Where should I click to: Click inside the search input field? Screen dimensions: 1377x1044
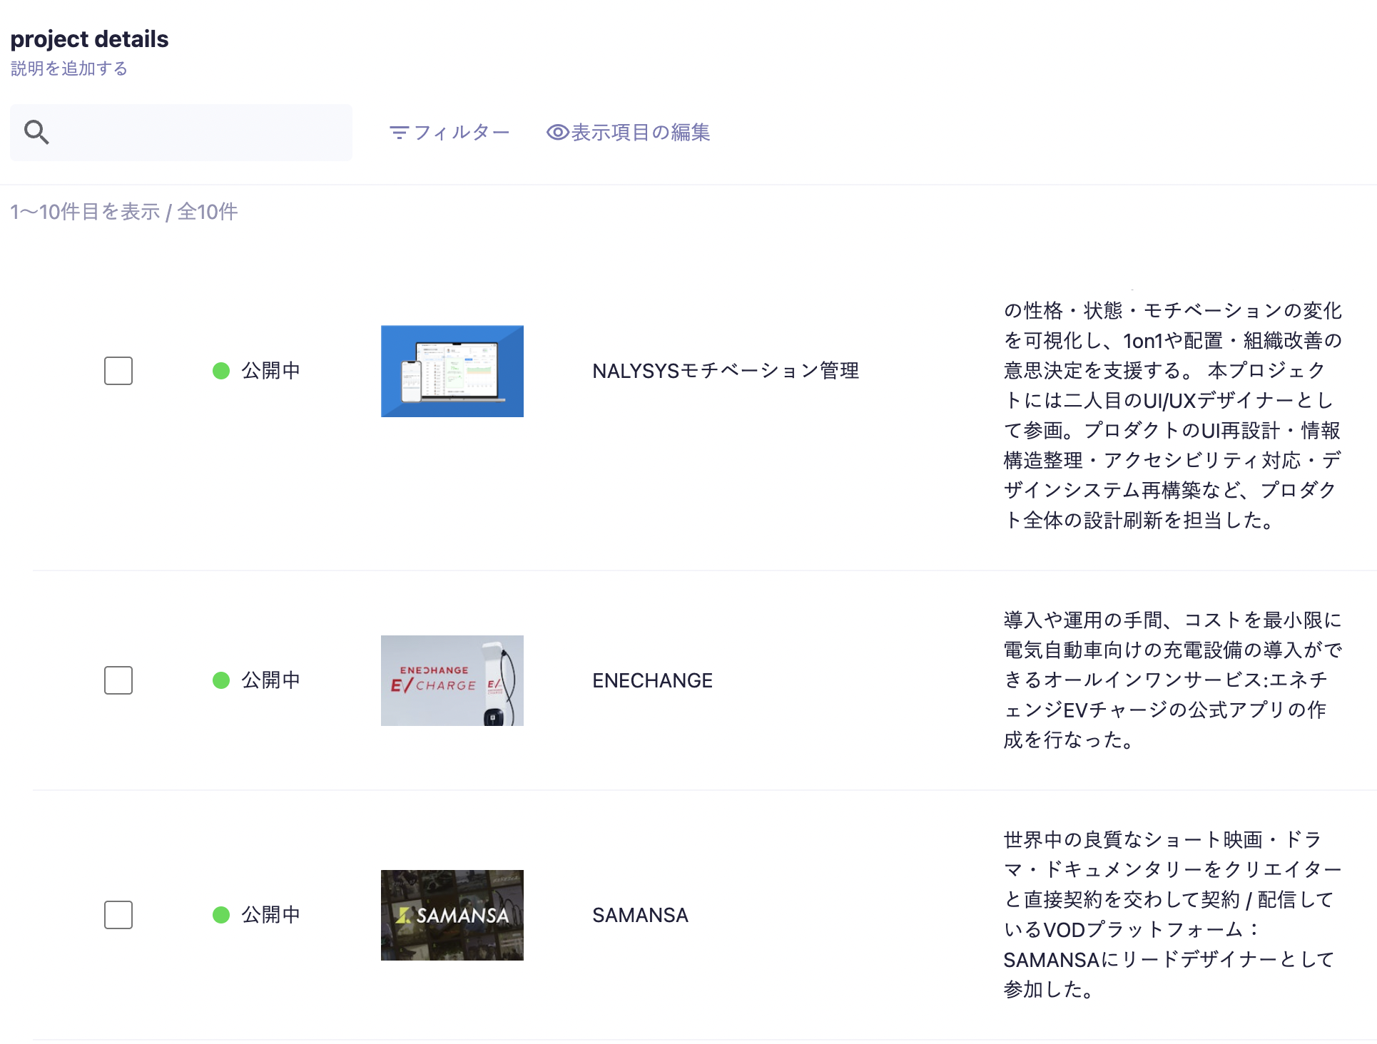200,133
